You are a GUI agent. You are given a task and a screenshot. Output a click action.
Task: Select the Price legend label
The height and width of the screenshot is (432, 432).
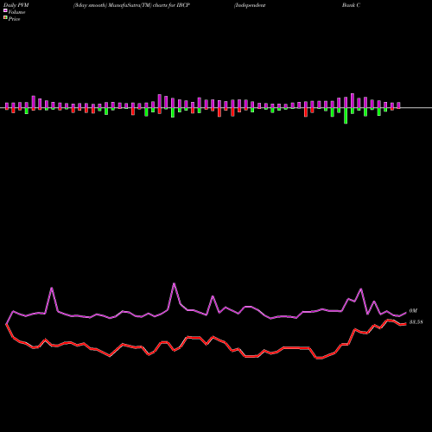tap(14, 19)
